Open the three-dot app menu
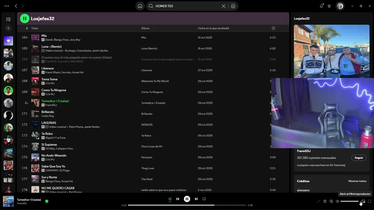 [7, 6]
